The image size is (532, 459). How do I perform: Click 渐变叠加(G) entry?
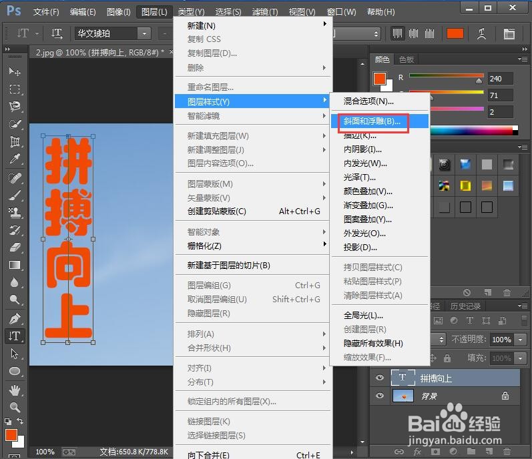tap(379, 205)
